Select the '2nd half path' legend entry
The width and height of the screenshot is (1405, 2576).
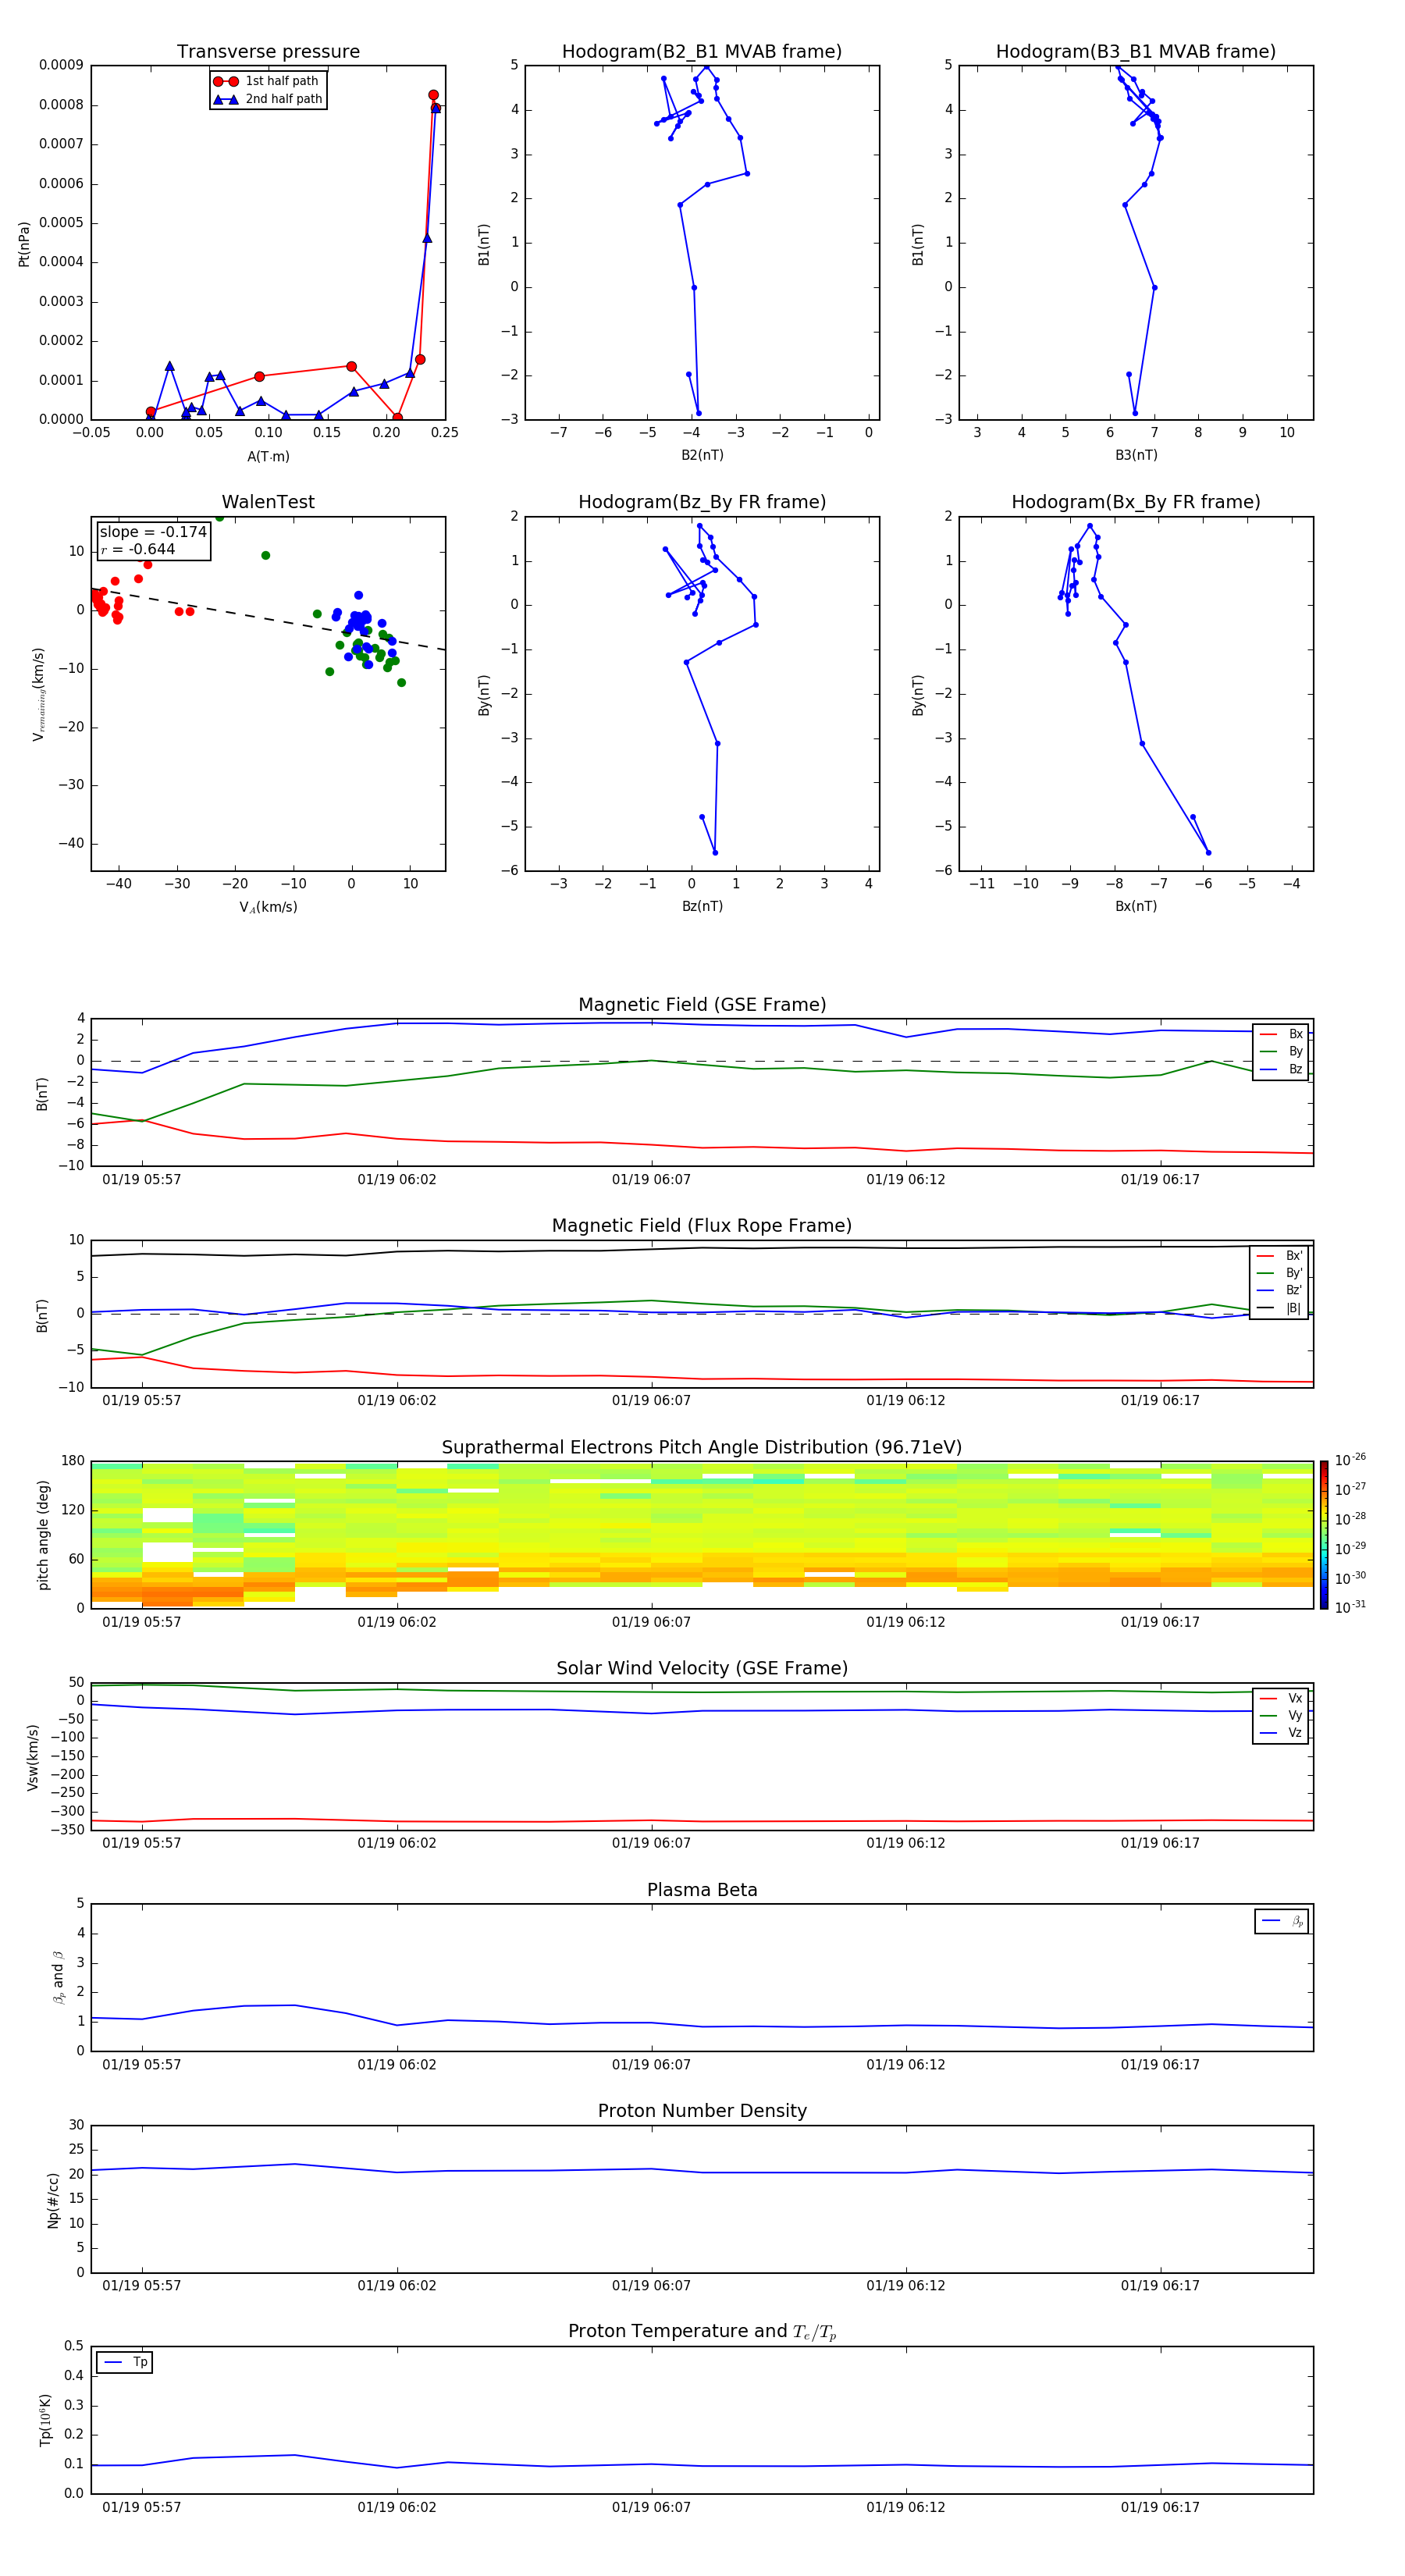click(268, 99)
